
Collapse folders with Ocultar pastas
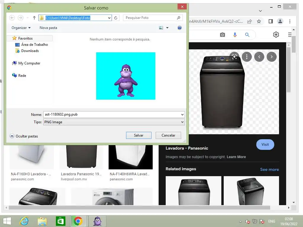tap(24, 136)
